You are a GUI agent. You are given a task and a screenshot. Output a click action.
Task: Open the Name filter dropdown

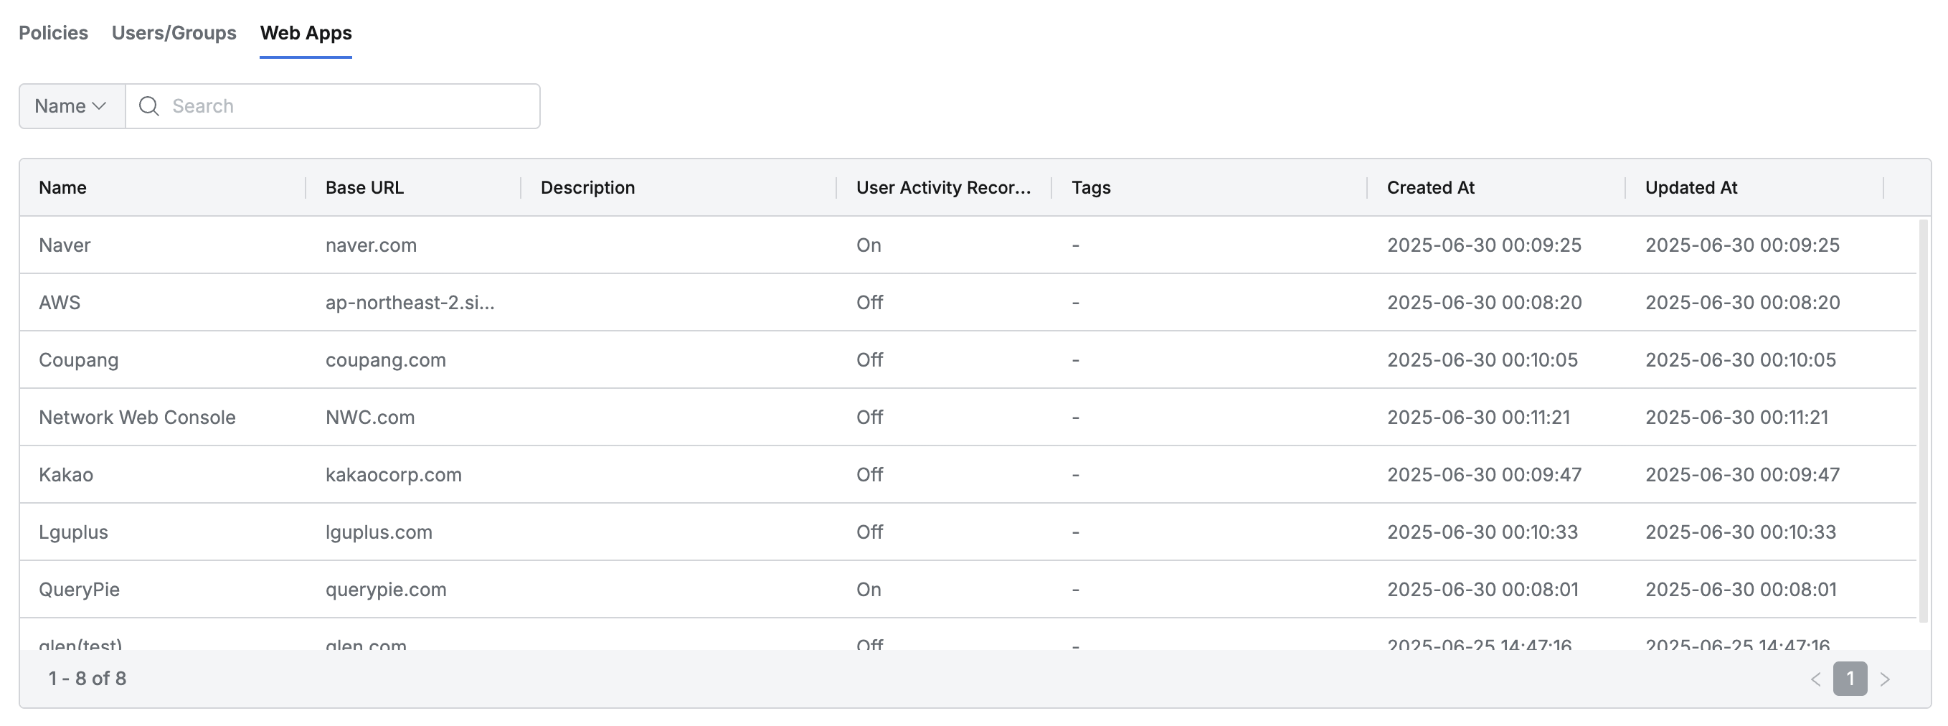click(71, 106)
